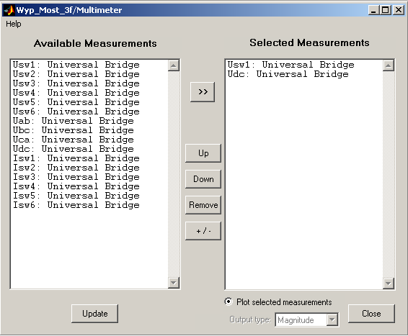Toggle sign with the +/- button
The width and height of the screenshot is (408, 336).
pos(203,230)
